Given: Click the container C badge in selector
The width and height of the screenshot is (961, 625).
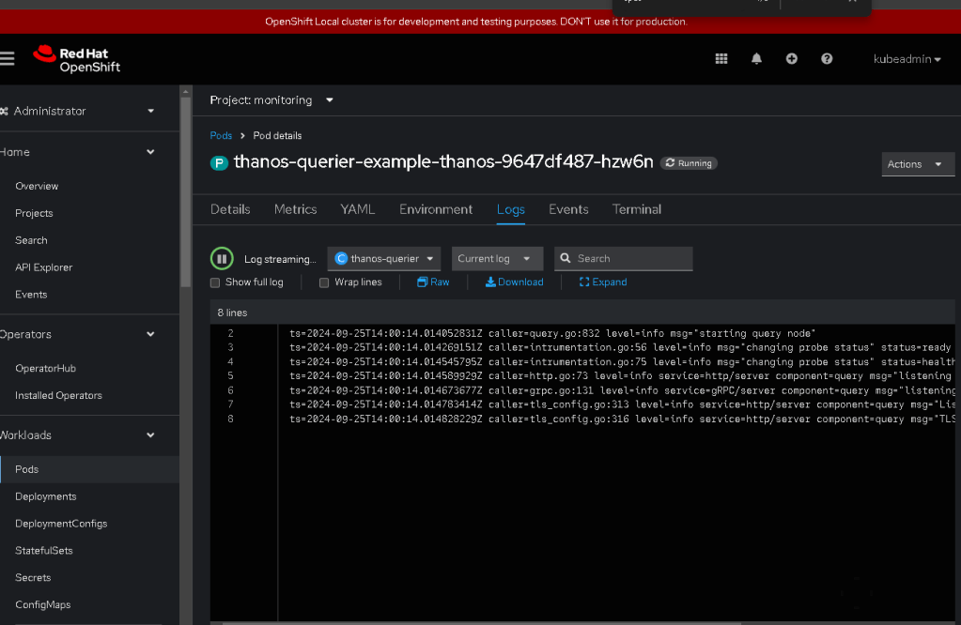Looking at the screenshot, I should point(341,258).
